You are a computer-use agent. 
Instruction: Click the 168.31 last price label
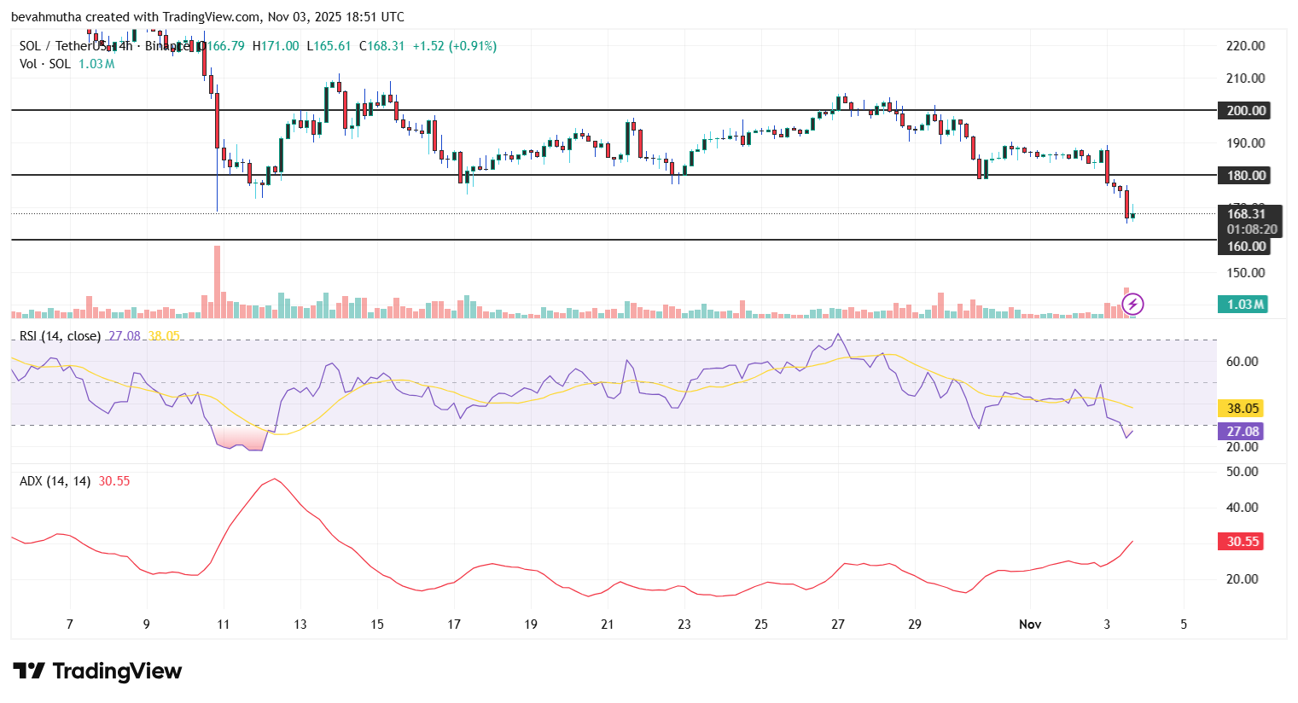pos(1244,214)
